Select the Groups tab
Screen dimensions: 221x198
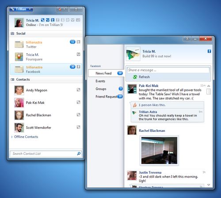coord(106,89)
